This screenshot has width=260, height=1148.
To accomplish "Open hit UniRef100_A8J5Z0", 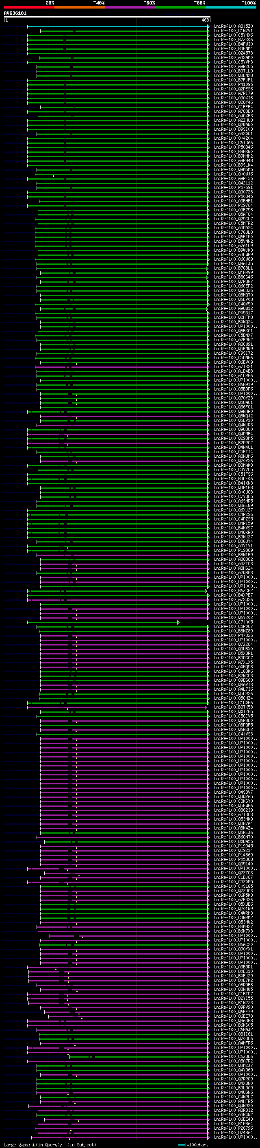I will pos(233,26).
